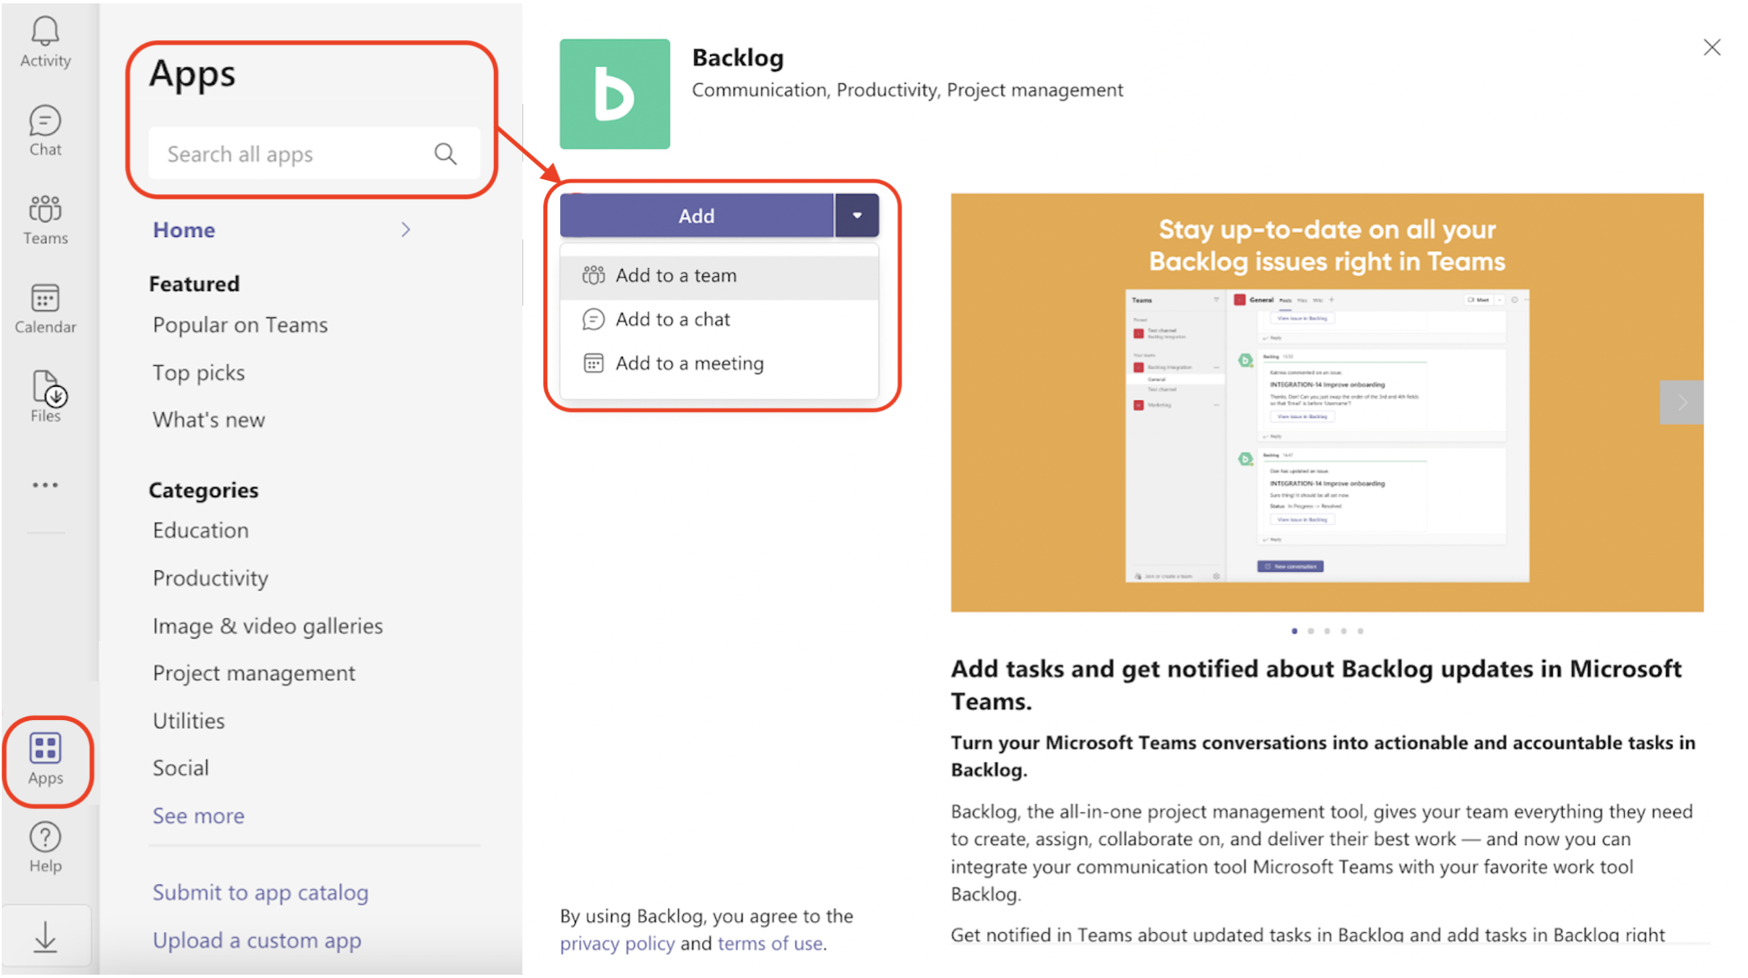Click the magnifier icon in search box
This screenshot has width=1748, height=978.
coord(445,154)
